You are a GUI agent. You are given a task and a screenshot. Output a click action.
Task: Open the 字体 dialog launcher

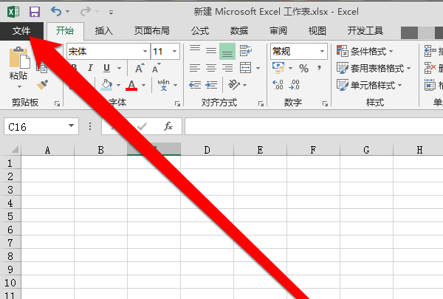(x=177, y=103)
